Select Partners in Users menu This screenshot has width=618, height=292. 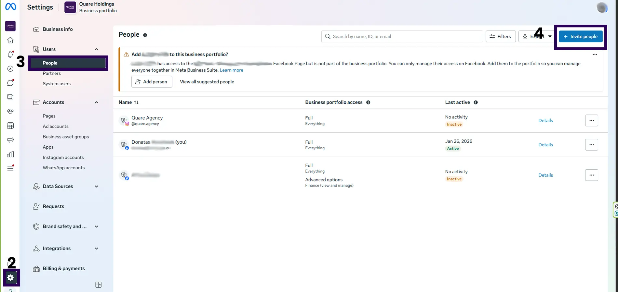[52, 73]
